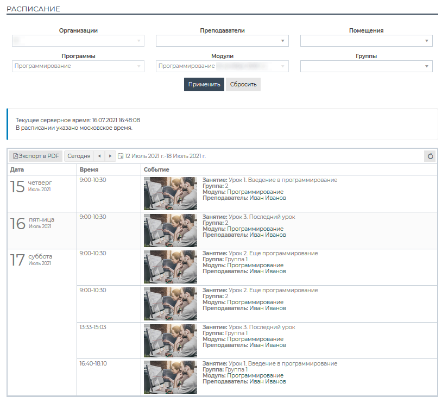Click the July 16 lesson thumbnail

coord(171,230)
